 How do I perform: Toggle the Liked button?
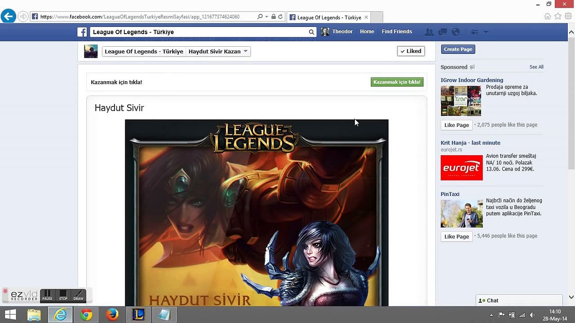click(x=411, y=51)
